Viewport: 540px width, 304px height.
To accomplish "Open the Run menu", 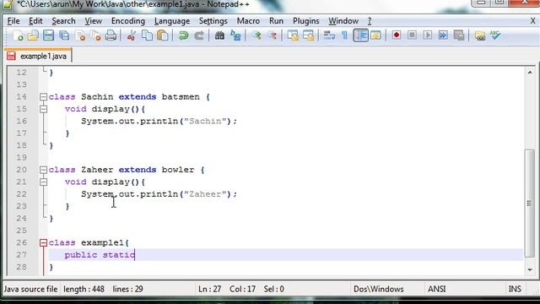I will 276,21.
